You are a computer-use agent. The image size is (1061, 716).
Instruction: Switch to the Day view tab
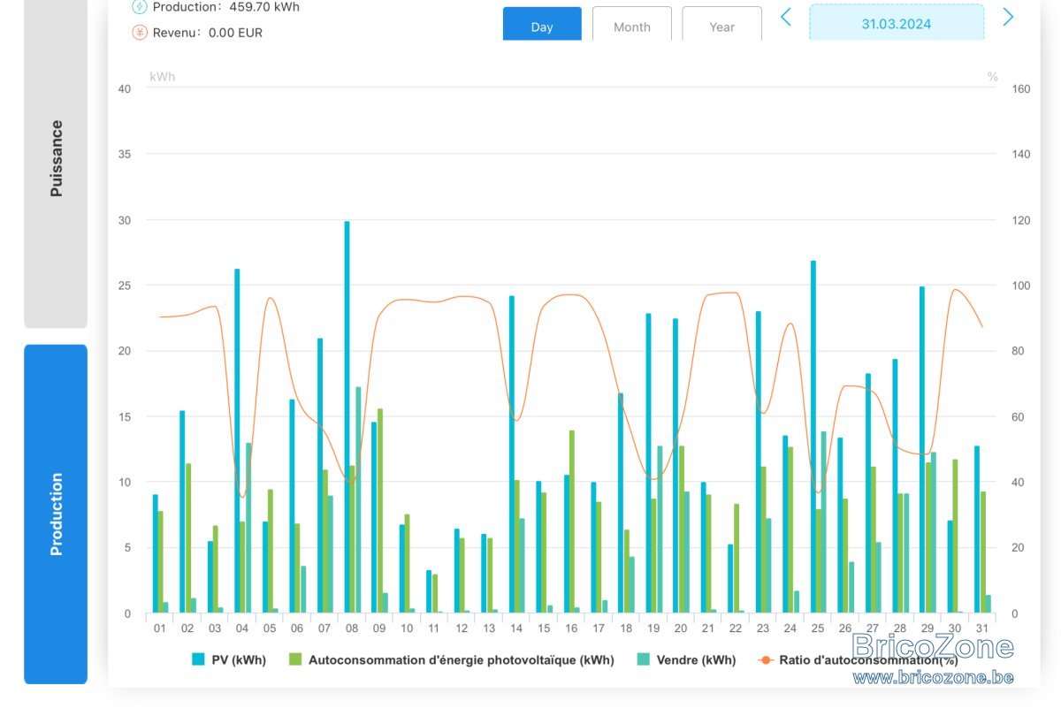[x=542, y=25]
